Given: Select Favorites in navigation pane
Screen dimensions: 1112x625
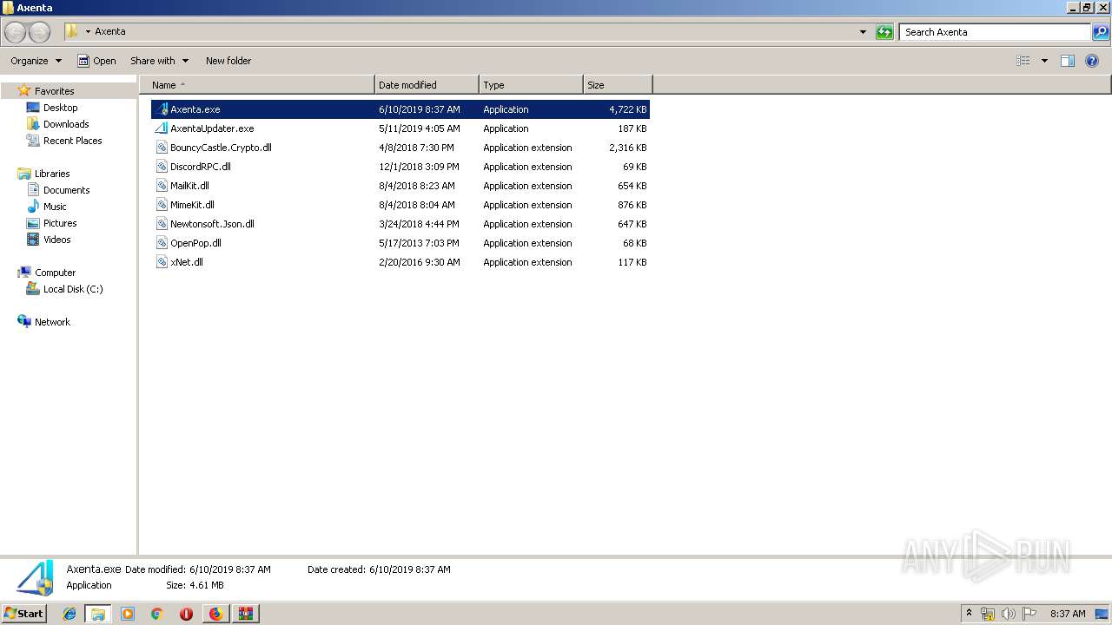Looking at the screenshot, I should click(x=54, y=91).
